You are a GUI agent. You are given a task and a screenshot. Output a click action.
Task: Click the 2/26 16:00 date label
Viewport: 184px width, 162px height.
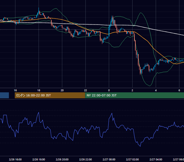click(15, 159)
